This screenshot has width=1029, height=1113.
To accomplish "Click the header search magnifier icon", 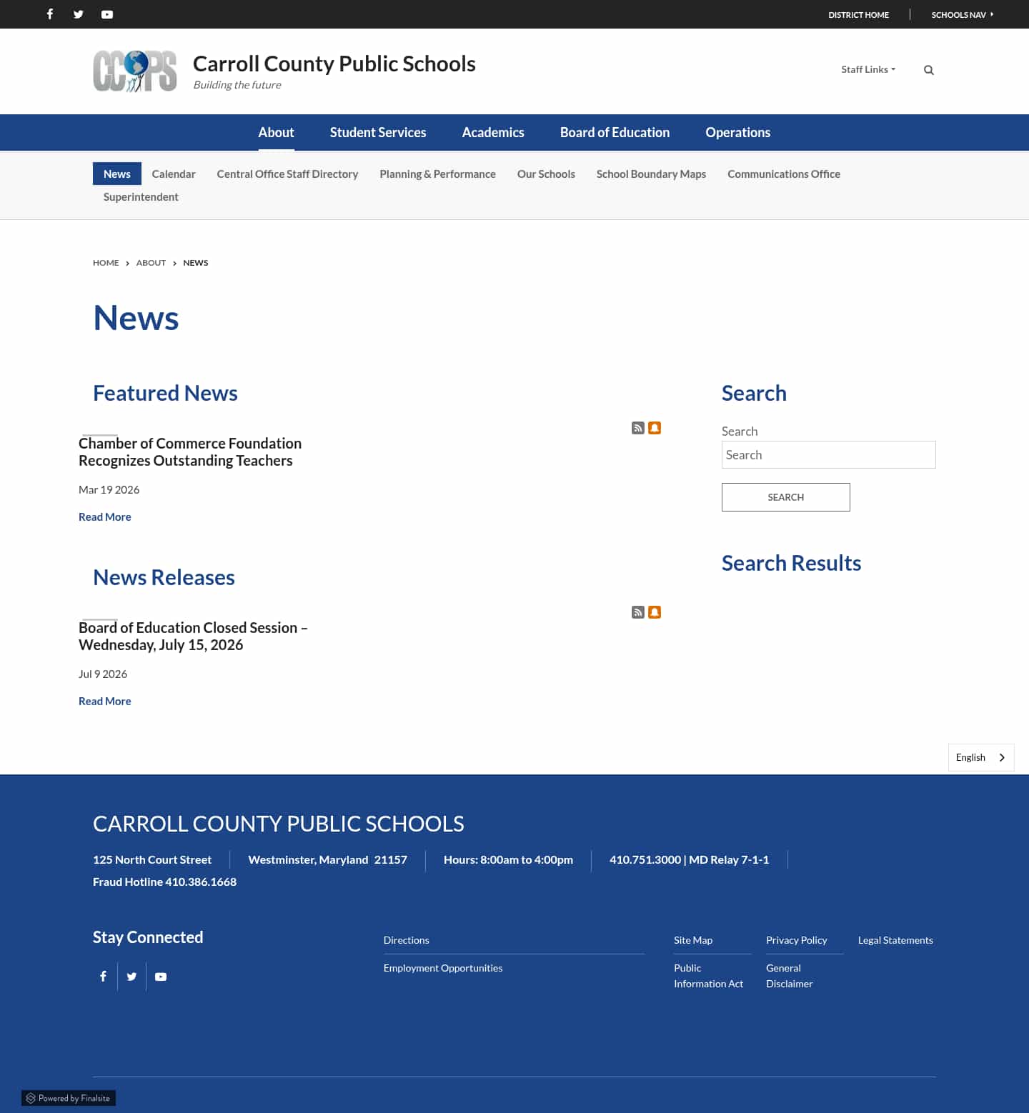I will 929,70.
